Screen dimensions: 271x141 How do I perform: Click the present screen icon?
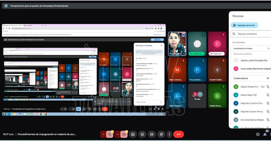[x=133, y=134]
